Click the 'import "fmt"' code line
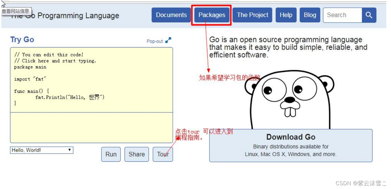This screenshot has height=189, width=391. (x=30, y=79)
